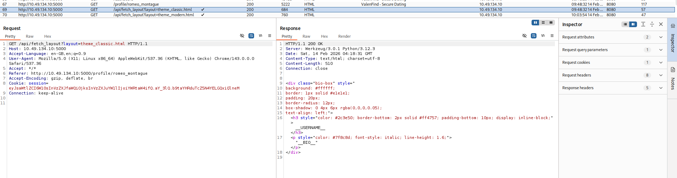677x178 pixels.
Task: Open the Request panel hamburger options menu
Action: (x=270, y=36)
